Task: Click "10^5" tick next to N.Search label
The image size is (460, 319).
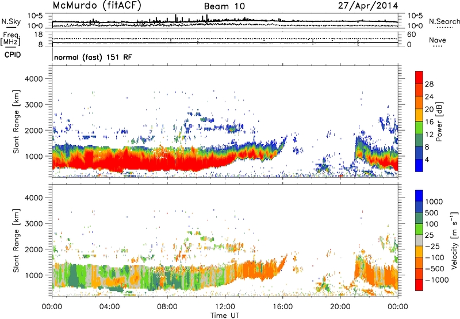Action: tap(415, 16)
